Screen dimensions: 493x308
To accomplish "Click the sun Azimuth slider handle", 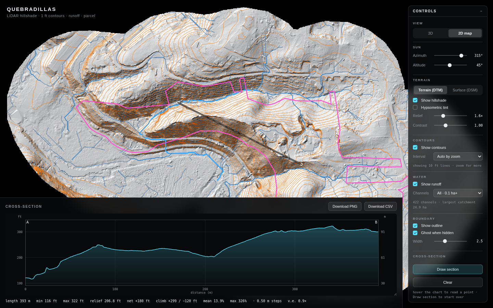I will click(461, 55).
